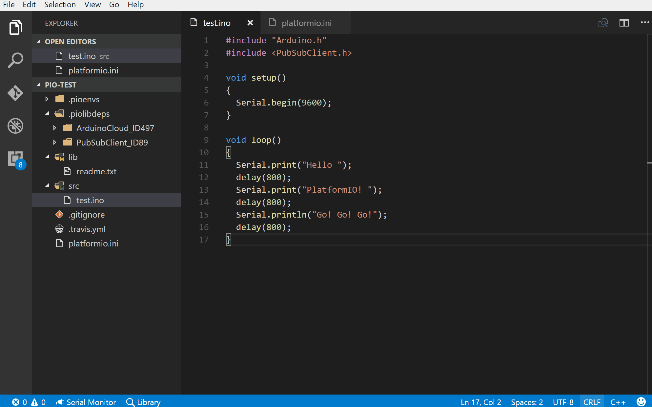Click the CRLF line ending selector
The height and width of the screenshot is (407, 652).
coord(591,402)
